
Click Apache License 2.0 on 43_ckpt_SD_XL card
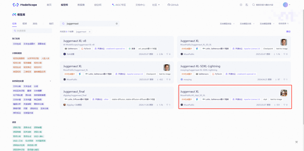(252, 99)
